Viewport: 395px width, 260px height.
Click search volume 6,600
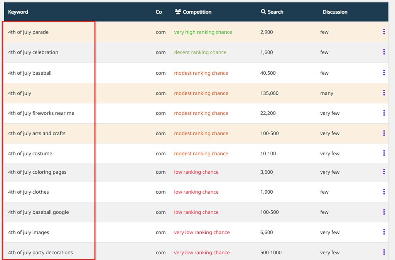267,233
